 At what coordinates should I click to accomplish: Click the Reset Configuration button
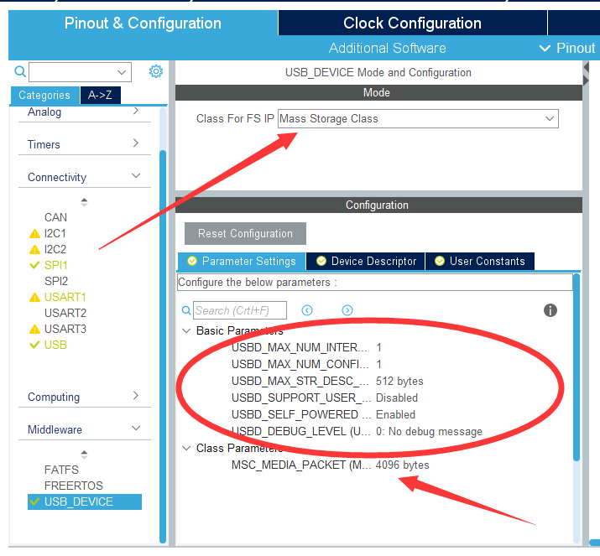point(245,233)
